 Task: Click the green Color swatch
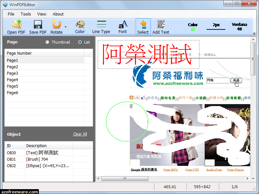click(193, 29)
